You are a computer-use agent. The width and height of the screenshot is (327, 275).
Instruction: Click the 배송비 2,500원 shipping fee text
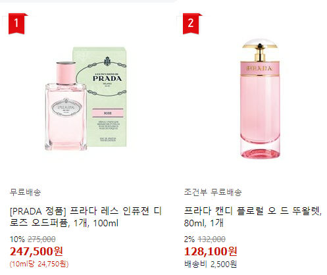pyautogui.click(x=211, y=264)
